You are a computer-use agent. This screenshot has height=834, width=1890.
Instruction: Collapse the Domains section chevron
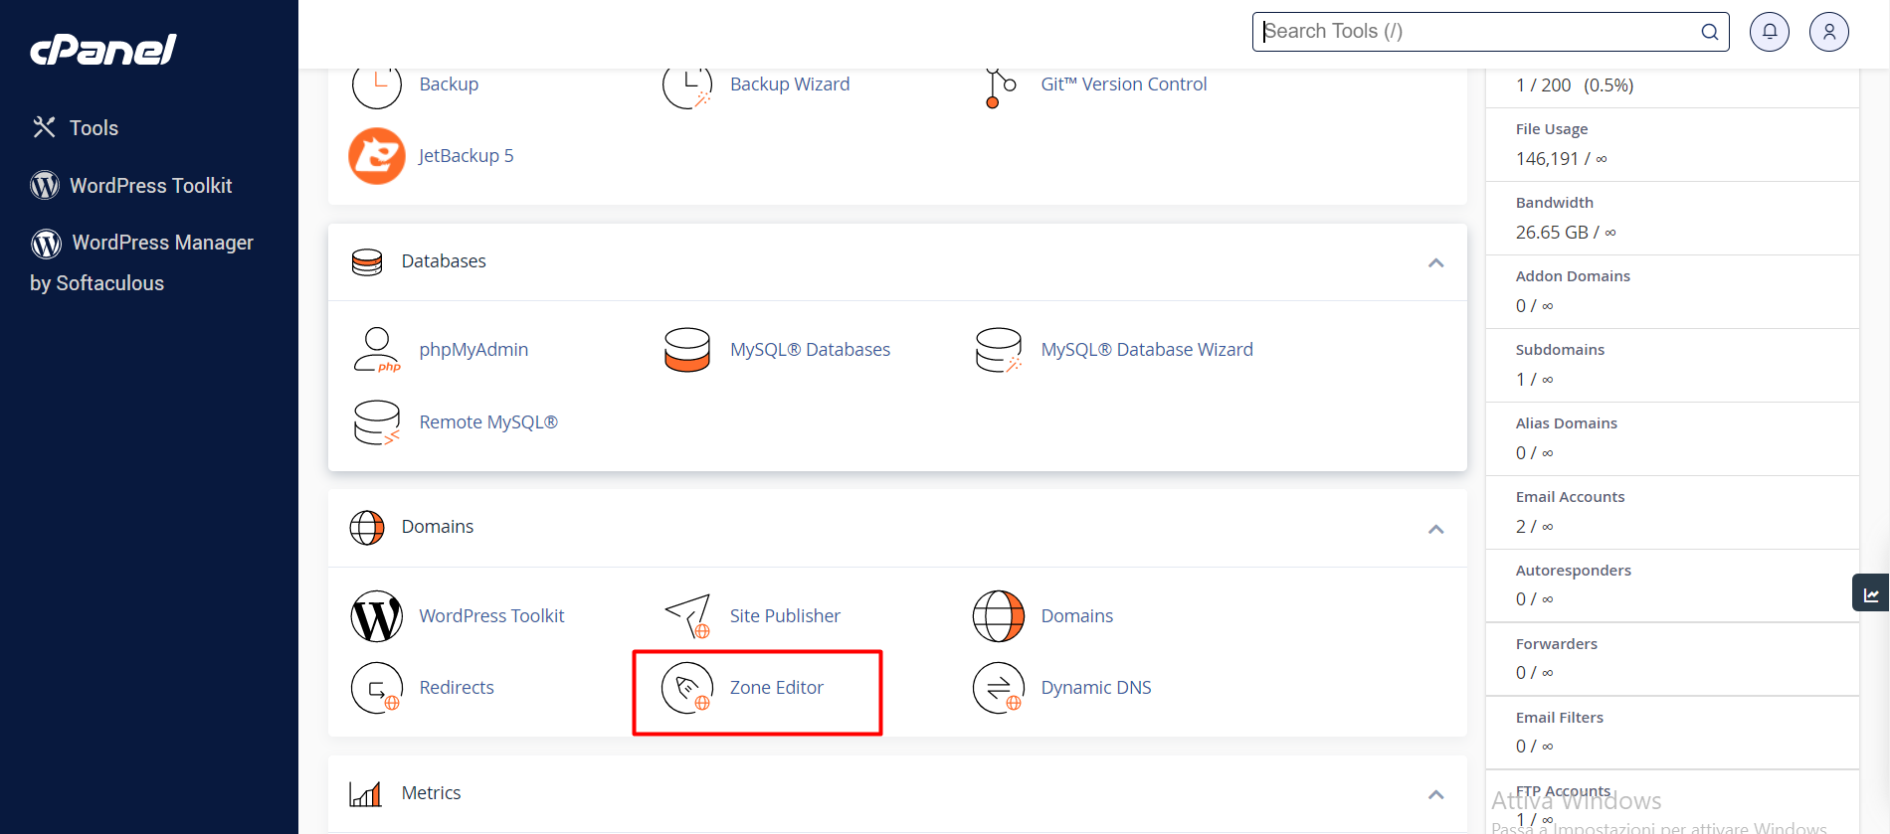1435,529
